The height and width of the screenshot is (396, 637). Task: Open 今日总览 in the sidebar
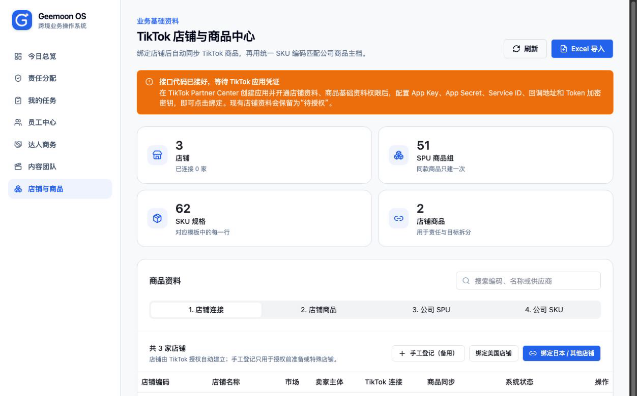tap(60, 56)
